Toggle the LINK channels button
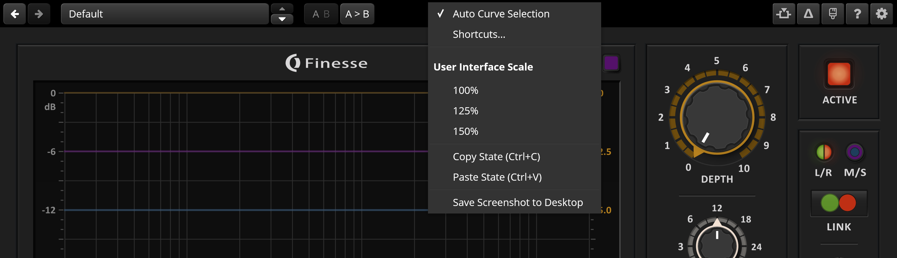The height and width of the screenshot is (258, 897). 839,203
